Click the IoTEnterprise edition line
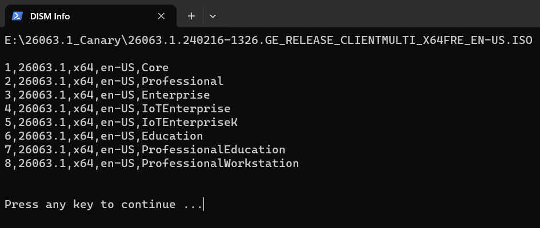540x228 pixels. (x=118, y=109)
